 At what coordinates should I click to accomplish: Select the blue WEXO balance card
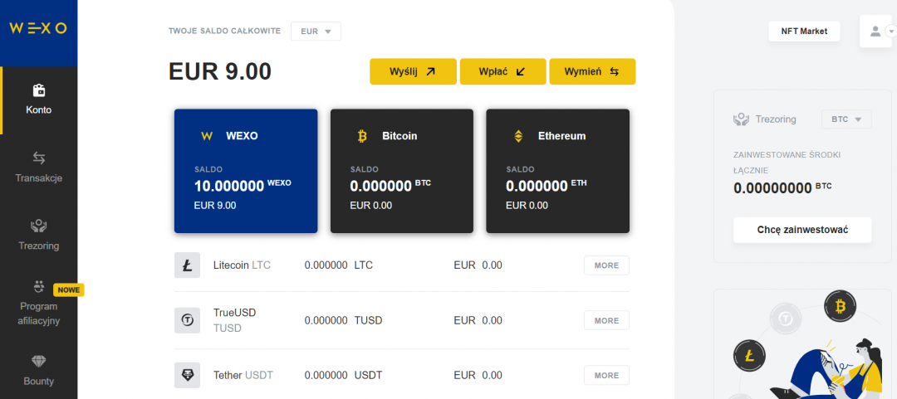click(246, 171)
